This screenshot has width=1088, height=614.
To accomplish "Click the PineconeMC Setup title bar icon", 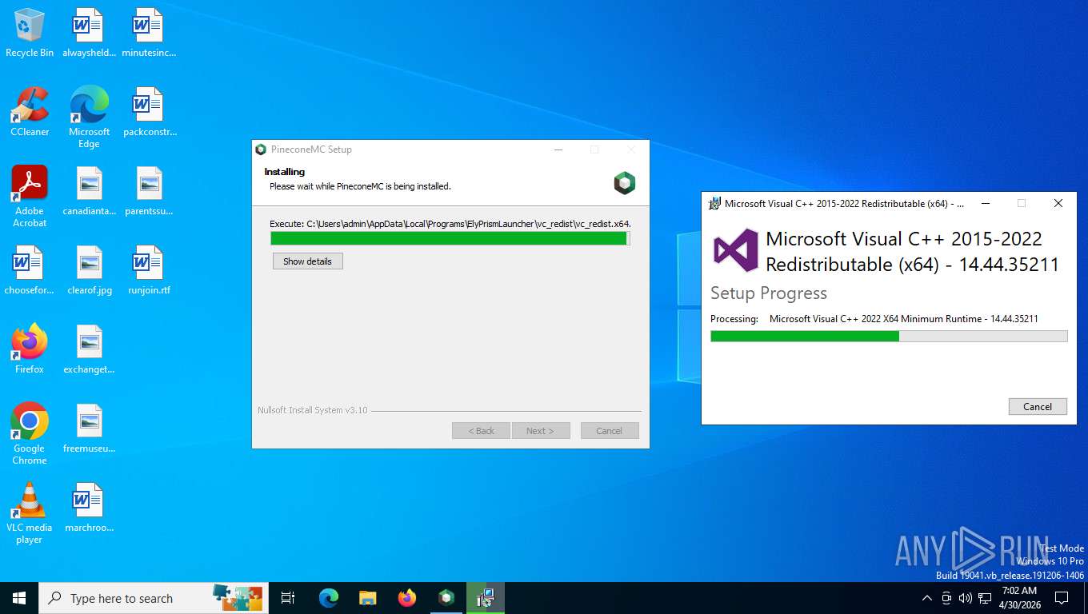I will point(260,150).
